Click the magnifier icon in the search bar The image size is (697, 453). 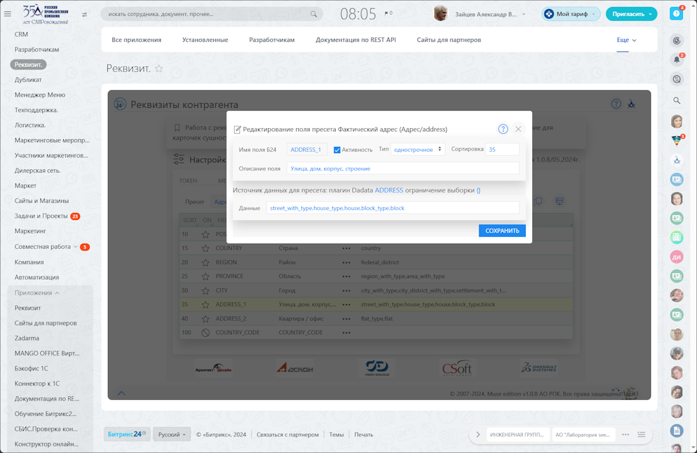[x=313, y=14]
